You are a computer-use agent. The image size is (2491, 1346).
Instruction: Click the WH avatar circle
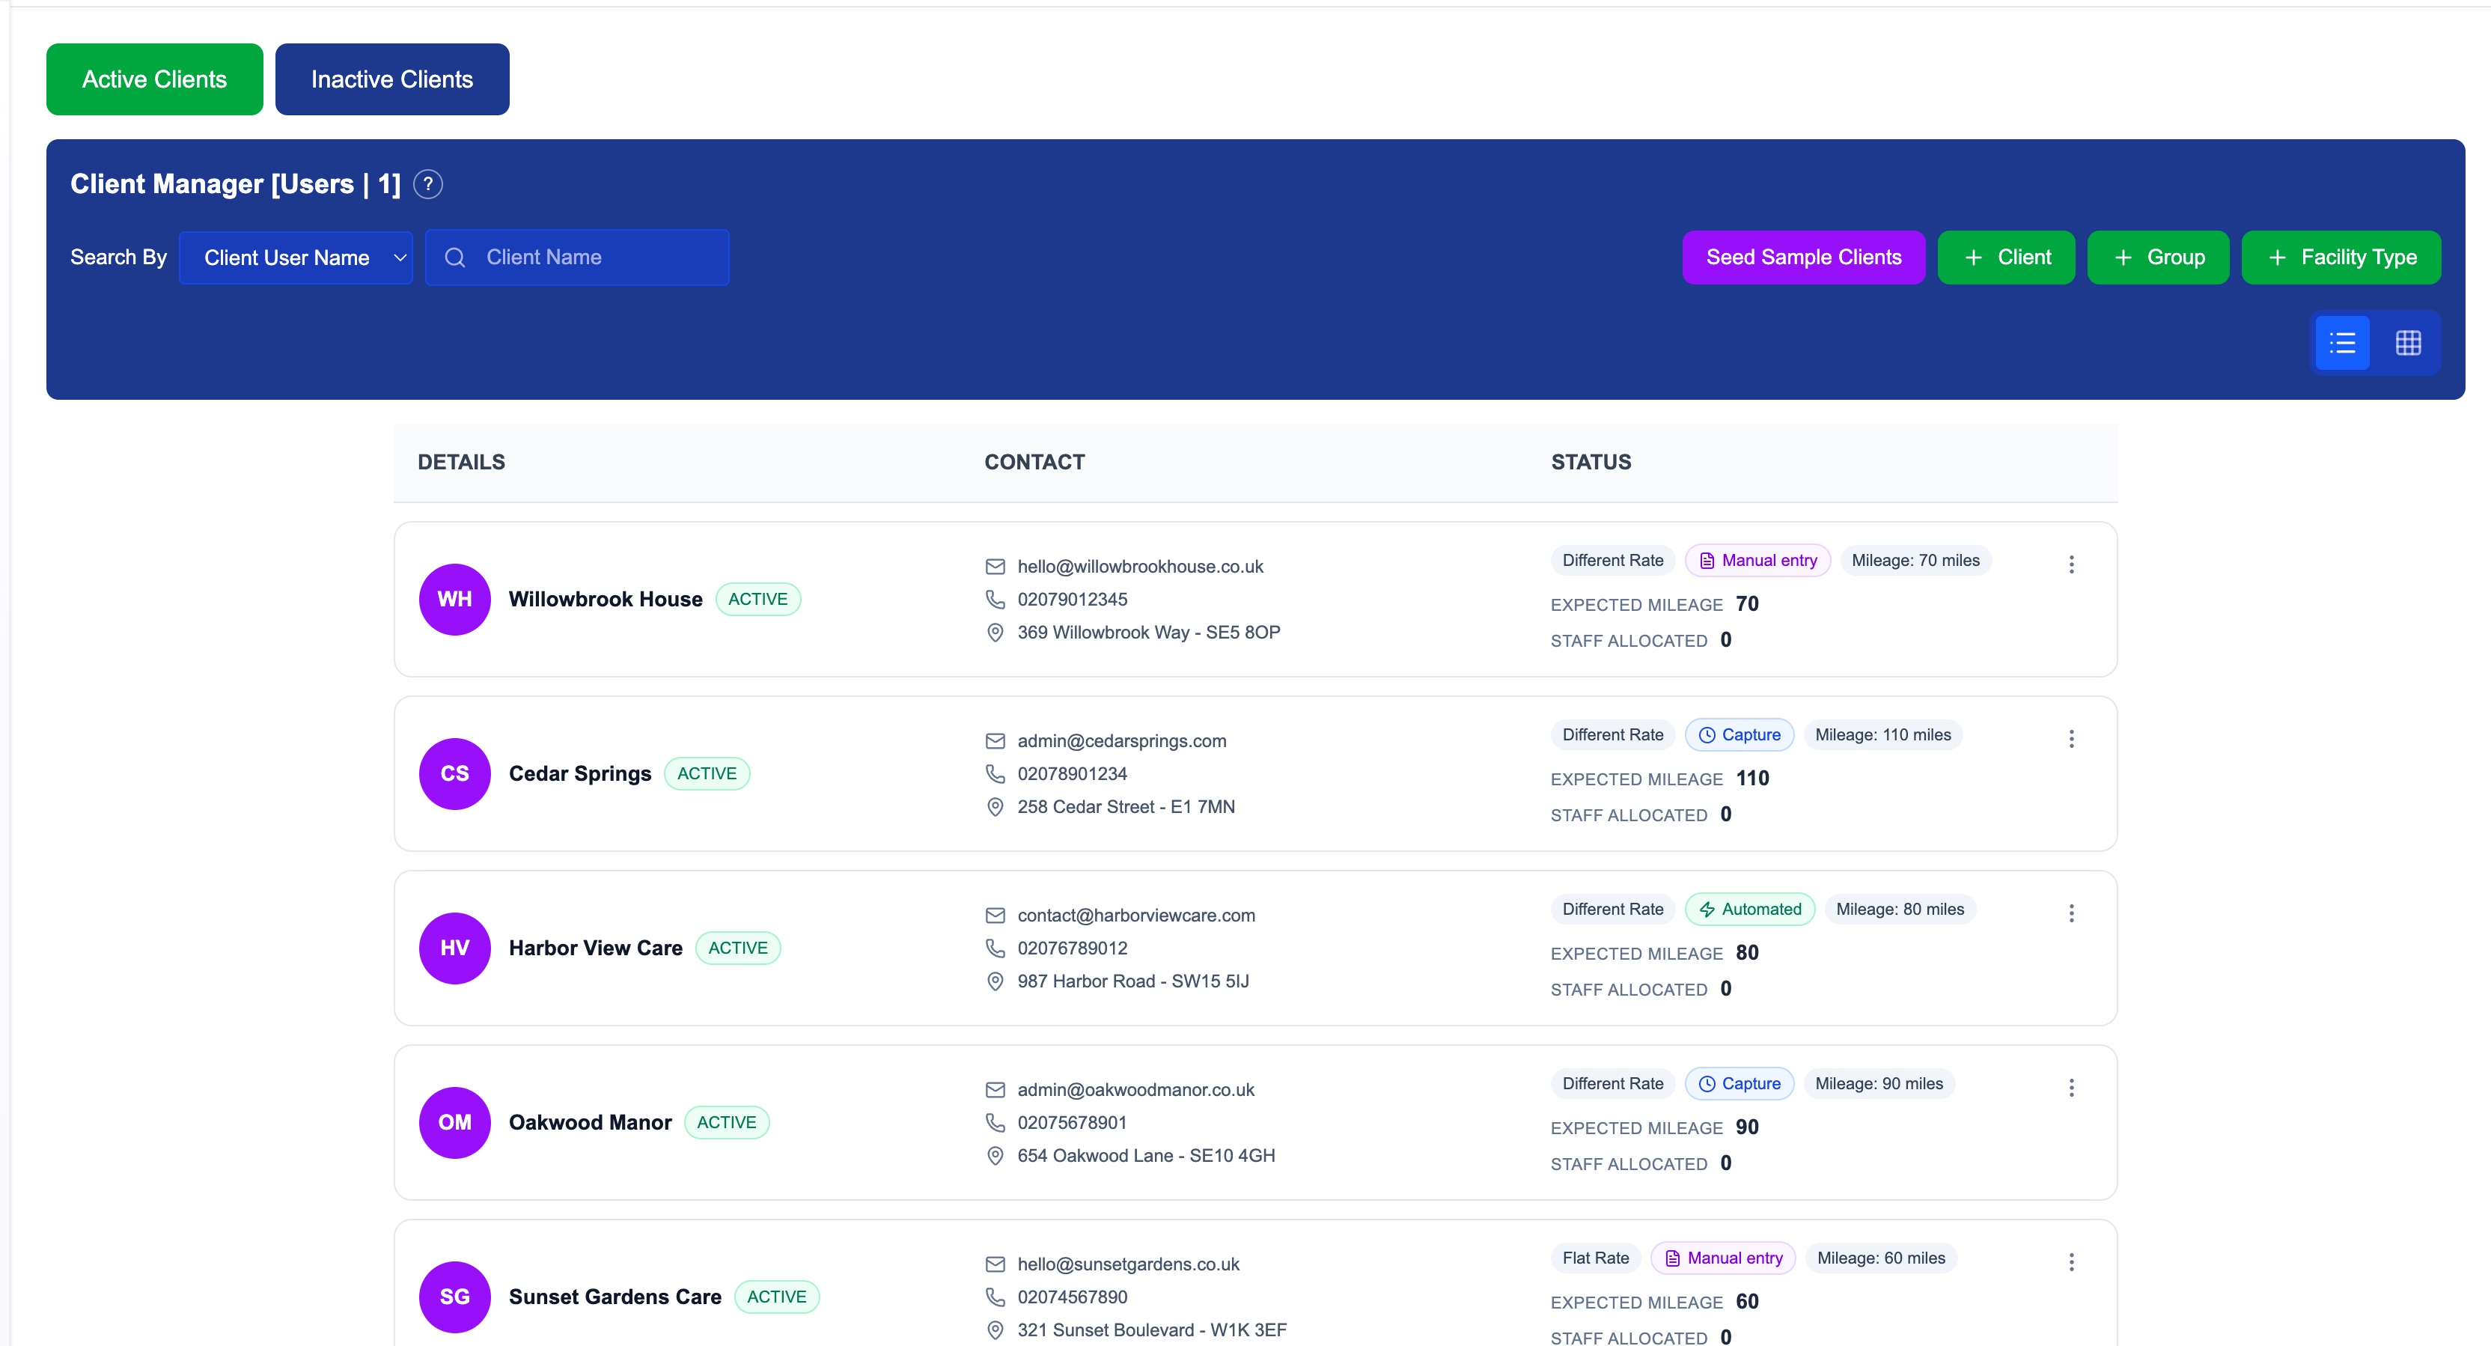pyautogui.click(x=454, y=600)
